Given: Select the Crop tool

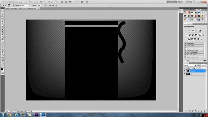Looking at the screenshot, I should pyautogui.click(x=2, y=21).
